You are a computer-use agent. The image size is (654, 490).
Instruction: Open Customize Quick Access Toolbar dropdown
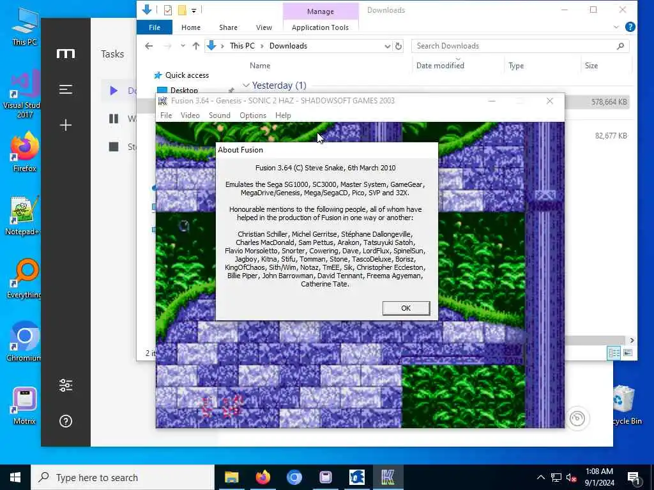click(194, 10)
